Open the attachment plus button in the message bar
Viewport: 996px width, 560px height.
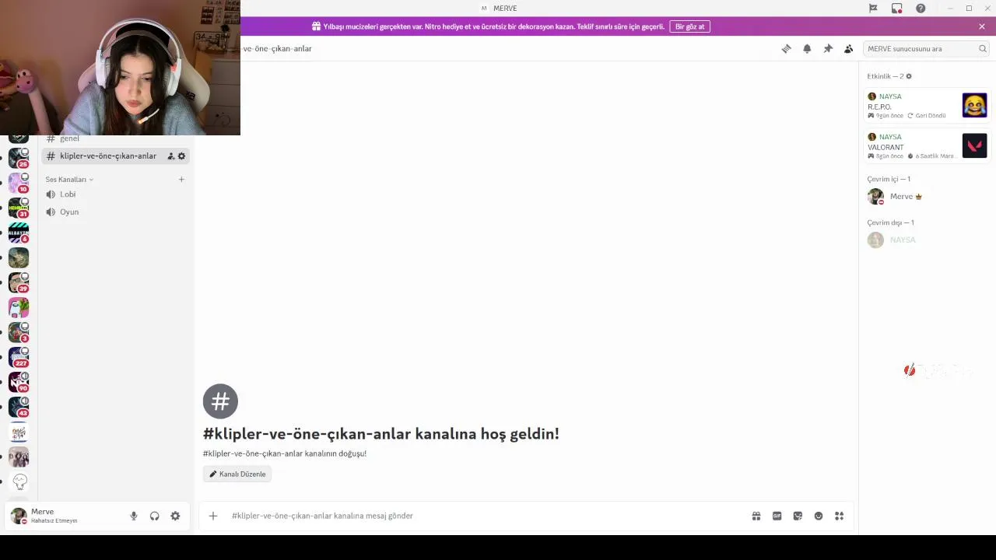tap(212, 516)
